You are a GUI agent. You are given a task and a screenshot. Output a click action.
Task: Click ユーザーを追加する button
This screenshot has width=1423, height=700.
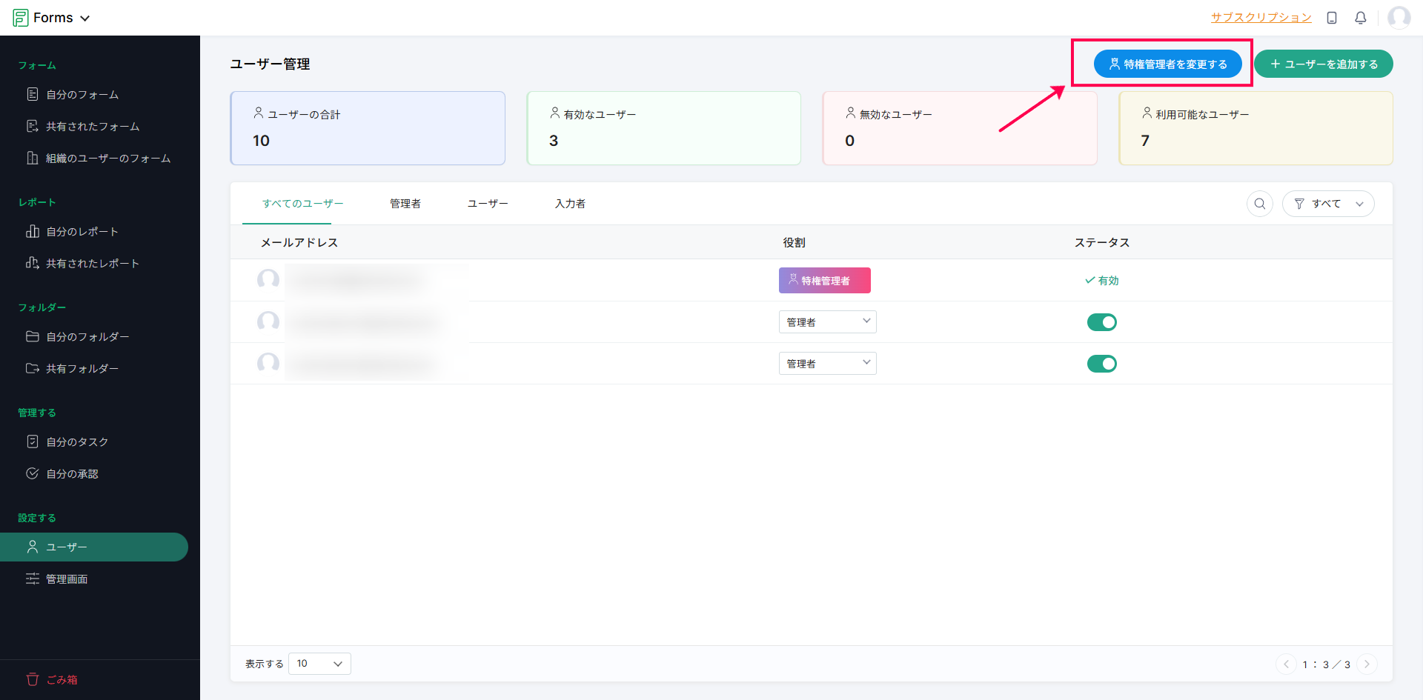click(1323, 64)
